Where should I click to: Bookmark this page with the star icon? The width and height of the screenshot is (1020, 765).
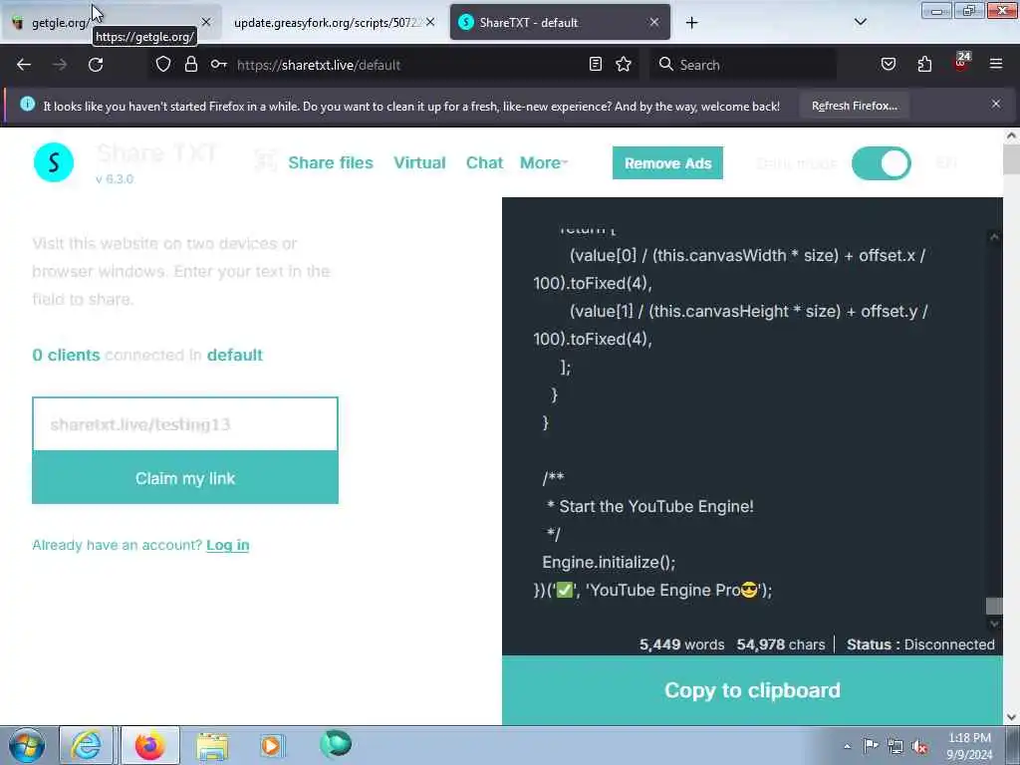[x=624, y=64]
